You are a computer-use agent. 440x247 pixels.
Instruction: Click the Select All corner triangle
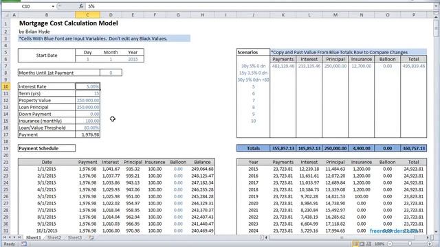tap(6, 15)
